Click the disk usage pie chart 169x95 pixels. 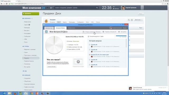pos(54,45)
